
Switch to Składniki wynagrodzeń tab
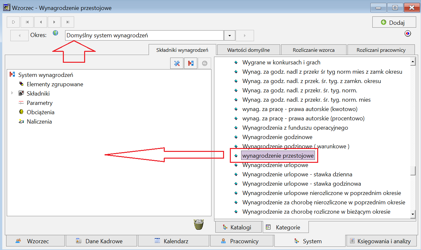click(182, 50)
